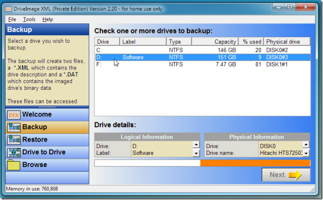This screenshot has width=323, height=200.
Task: Sort drives by % used column header
Action: [251, 42]
